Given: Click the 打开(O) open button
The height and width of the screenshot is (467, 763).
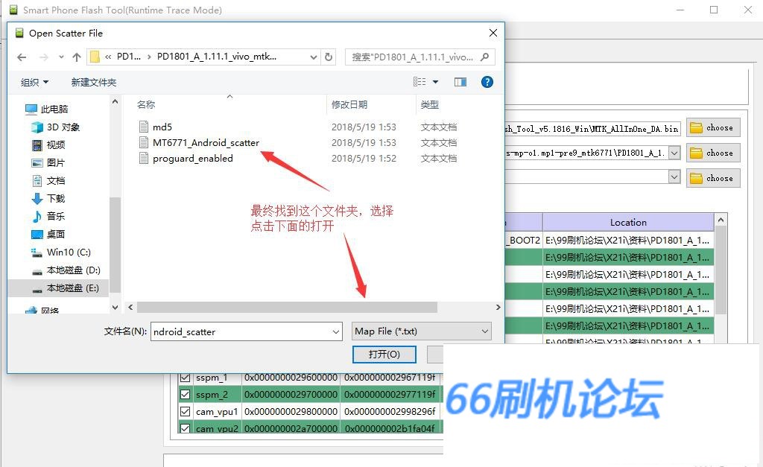Looking at the screenshot, I should (x=384, y=354).
